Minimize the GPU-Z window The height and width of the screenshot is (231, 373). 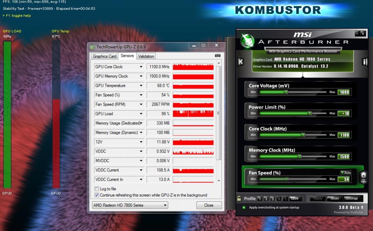(194, 45)
